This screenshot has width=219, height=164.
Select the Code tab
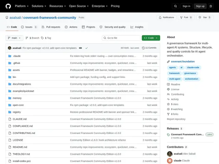coord(12,27)
